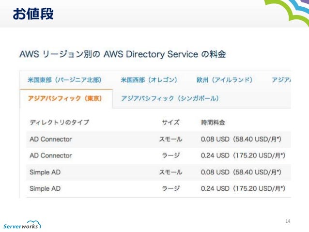Click ラージ size for AD Connector
The width and height of the screenshot is (309, 232).
(170, 155)
